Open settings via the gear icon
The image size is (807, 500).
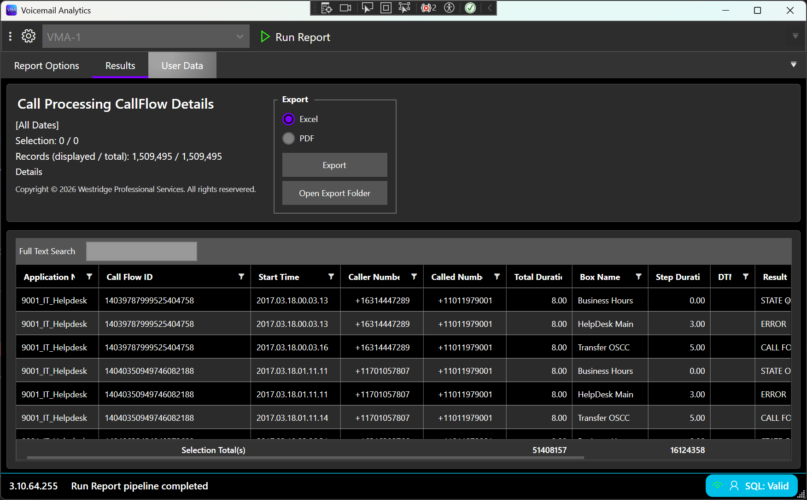tap(29, 36)
